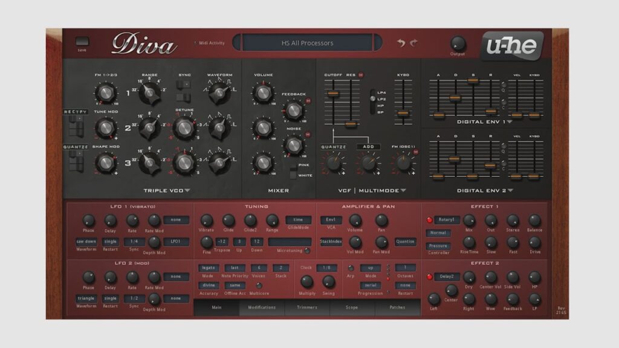This screenshot has width=619, height=348.
Task: Click the StackIndex button
Action: [331, 242]
